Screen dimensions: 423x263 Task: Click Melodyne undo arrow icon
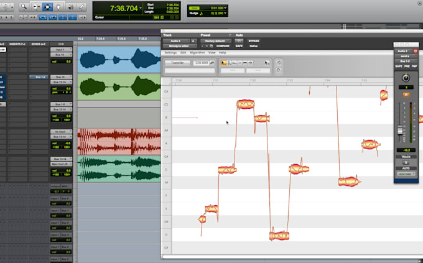pyautogui.click(x=279, y=62)
